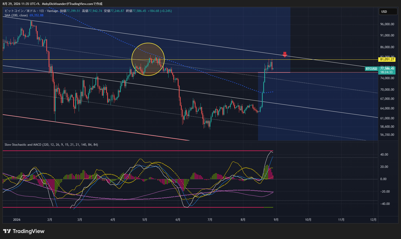
Task: Click the 始値 77,399.51 open value
Action: pos(70,11)
